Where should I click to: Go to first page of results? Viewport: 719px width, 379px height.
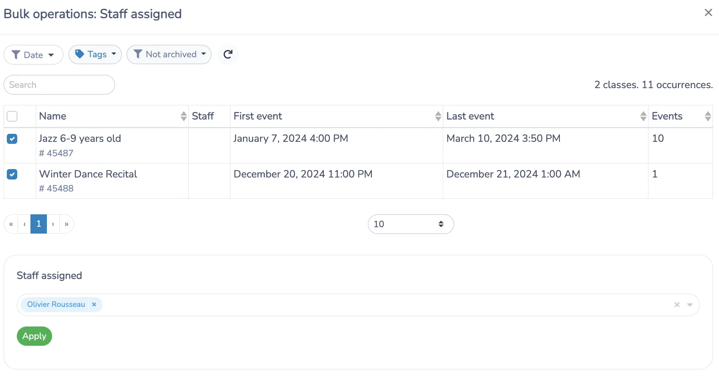(x=11, y=224)
